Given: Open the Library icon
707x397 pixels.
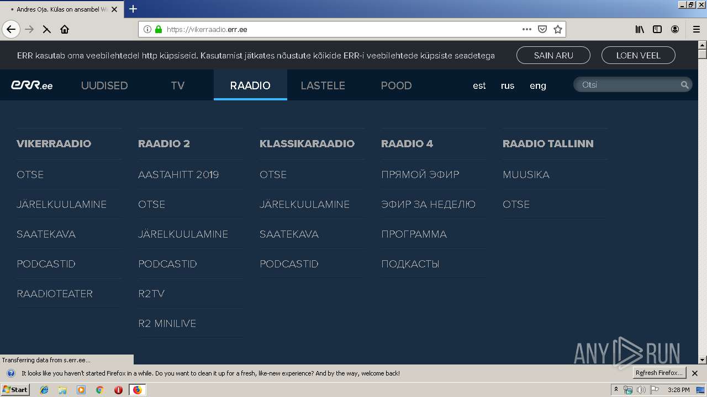Looking at the screenshot, I should pyautogui.click(x=640, y=29).
